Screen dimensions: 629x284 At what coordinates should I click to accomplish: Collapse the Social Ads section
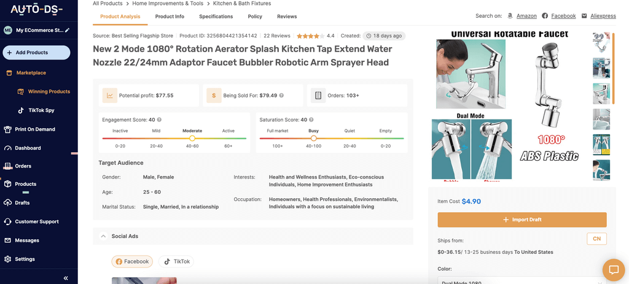coord(103,236)
